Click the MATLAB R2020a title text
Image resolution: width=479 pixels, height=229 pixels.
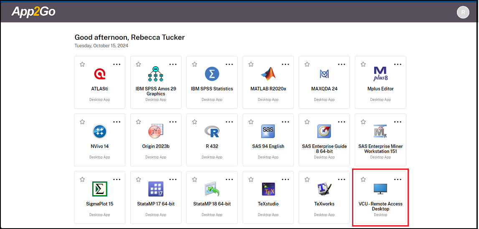pyautogui.click(x=268, y=89)
